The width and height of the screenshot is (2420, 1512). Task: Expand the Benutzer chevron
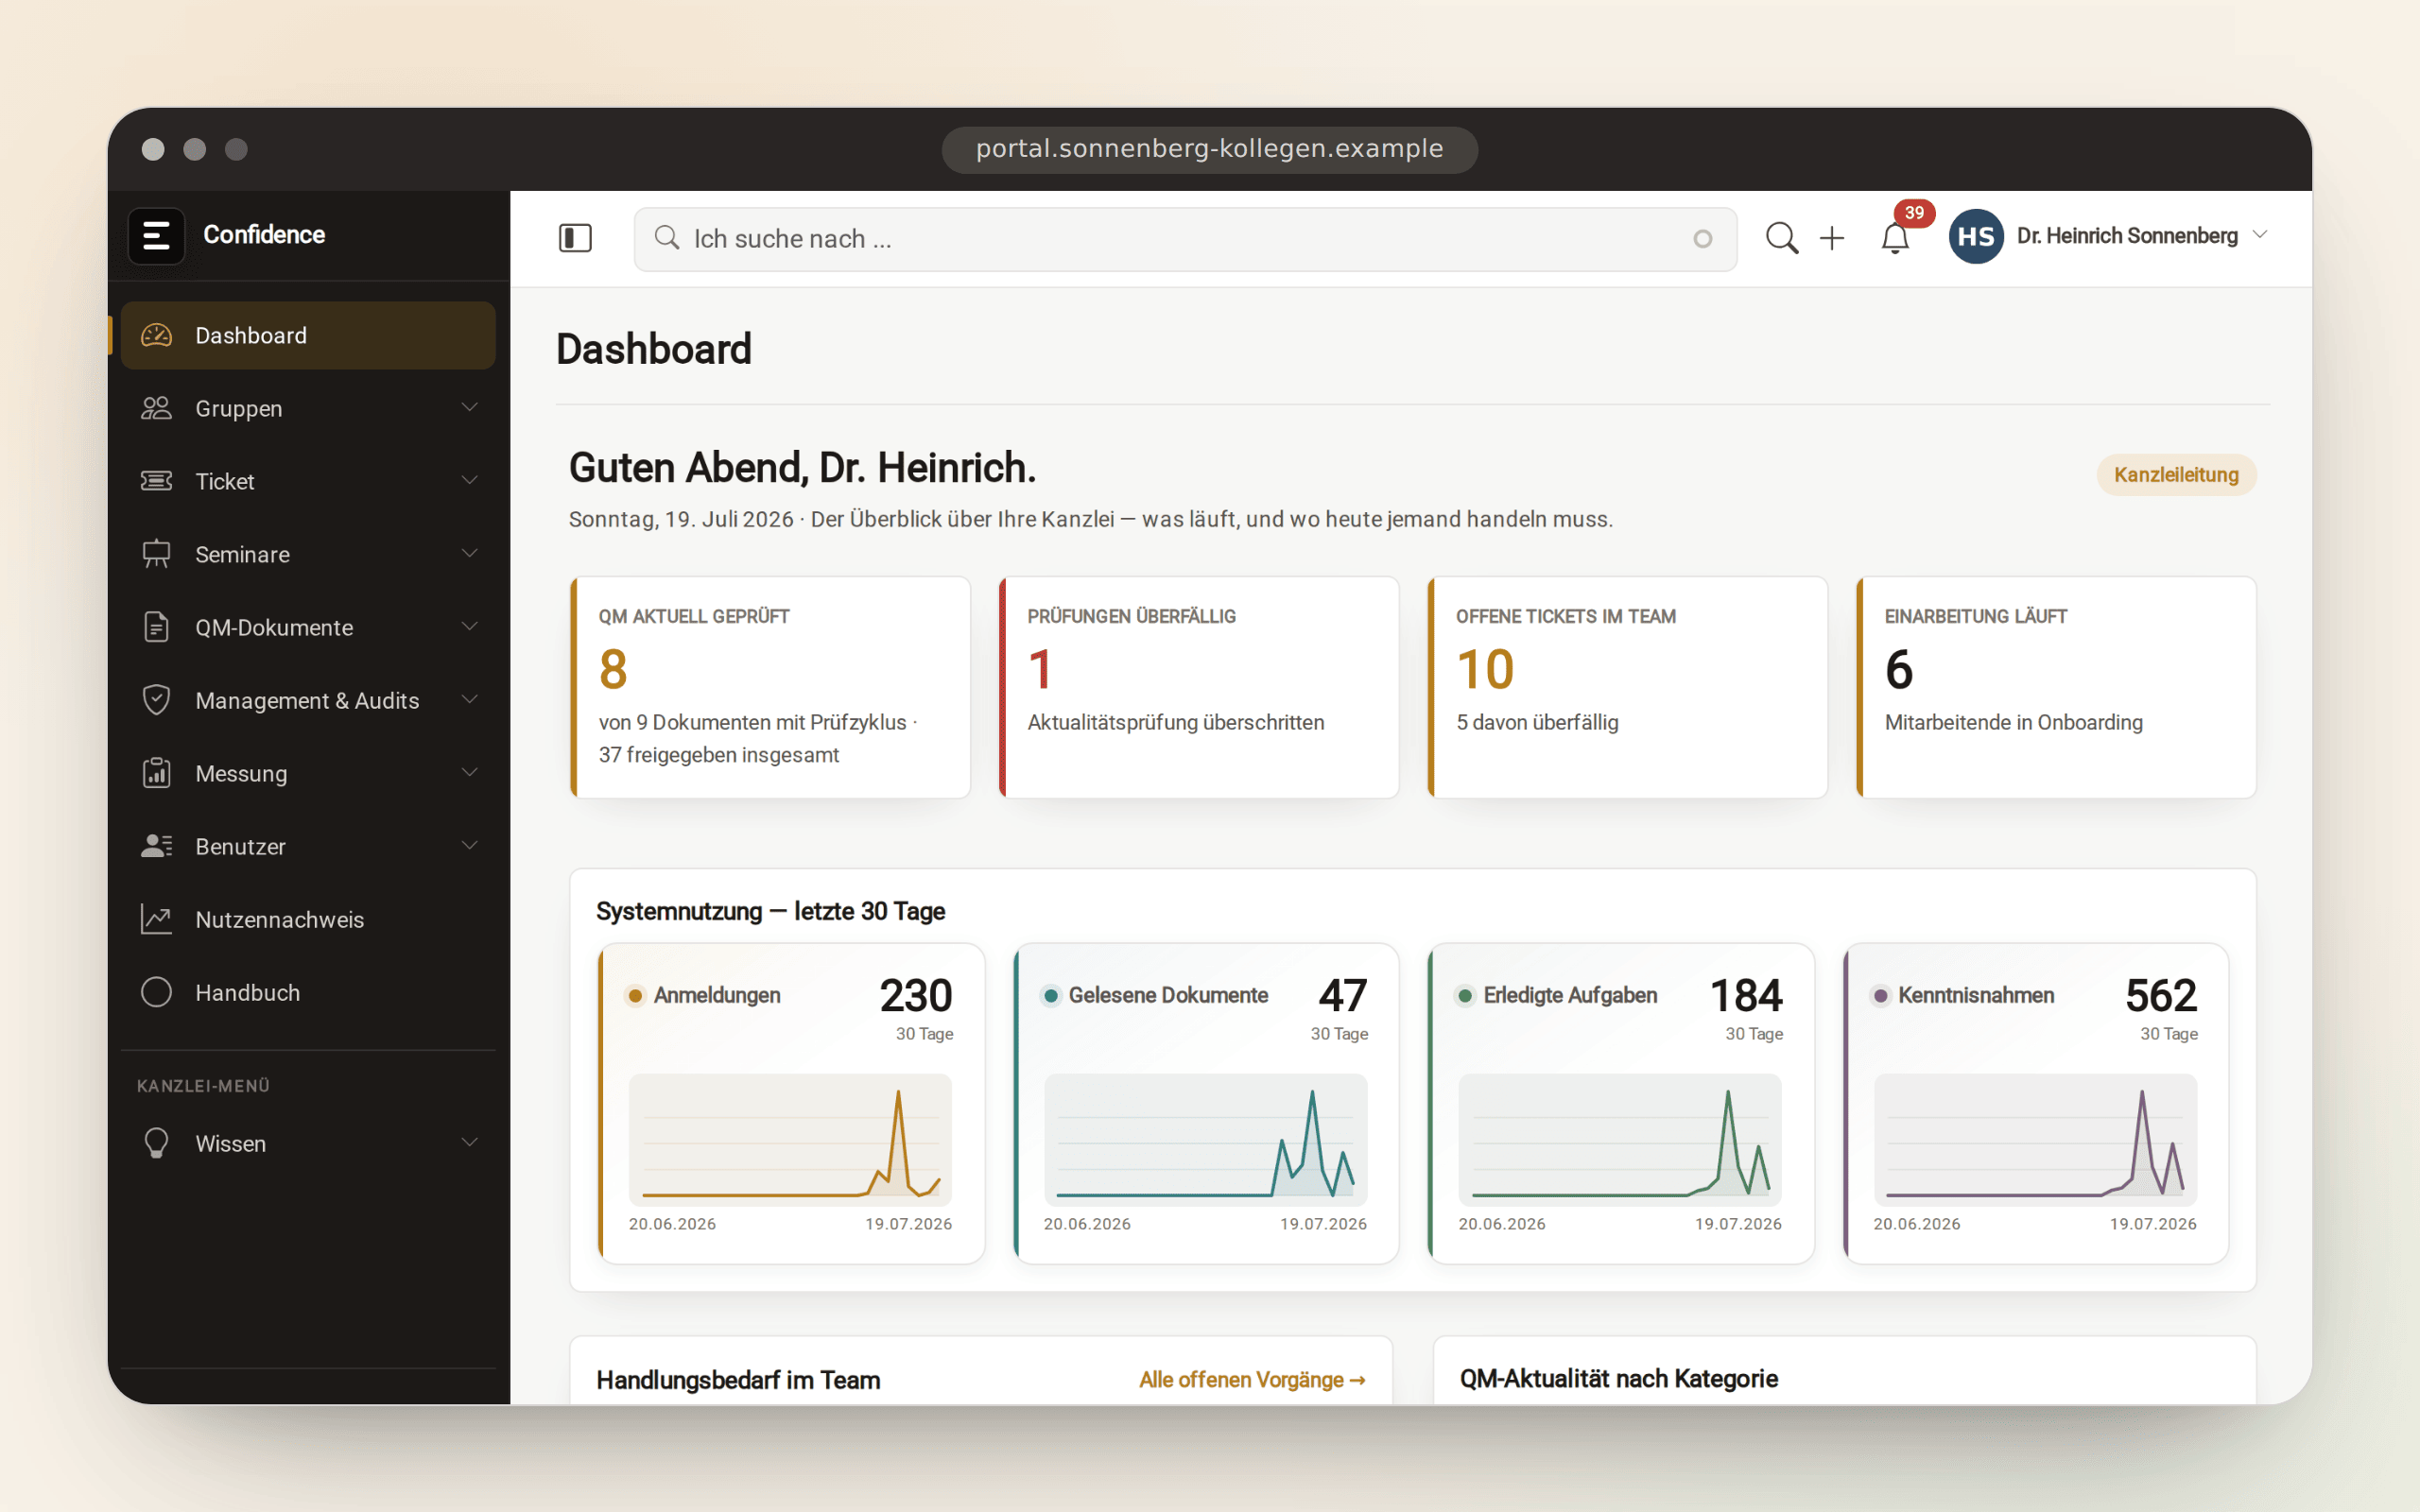pyautogui.click(x=469, y=845)
